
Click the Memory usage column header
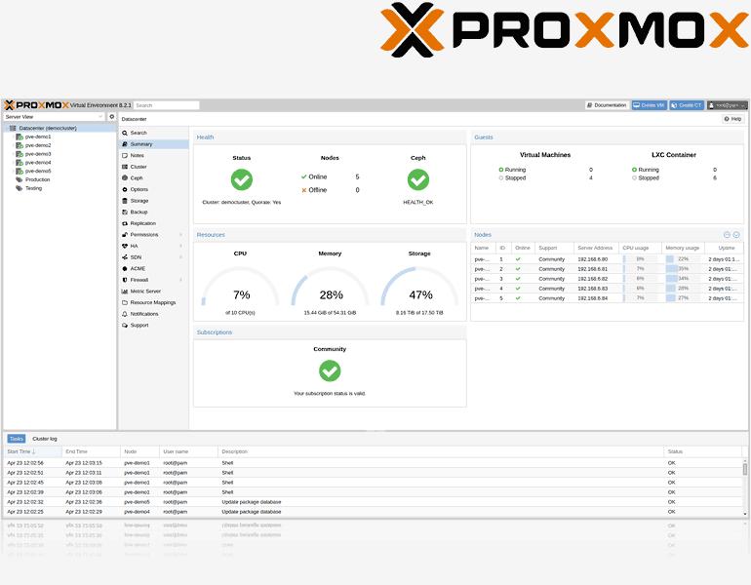tap(683, 248)
